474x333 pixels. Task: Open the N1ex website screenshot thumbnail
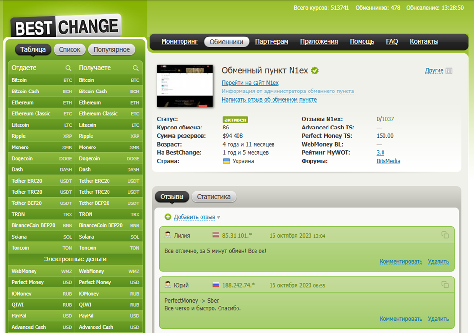185,86
